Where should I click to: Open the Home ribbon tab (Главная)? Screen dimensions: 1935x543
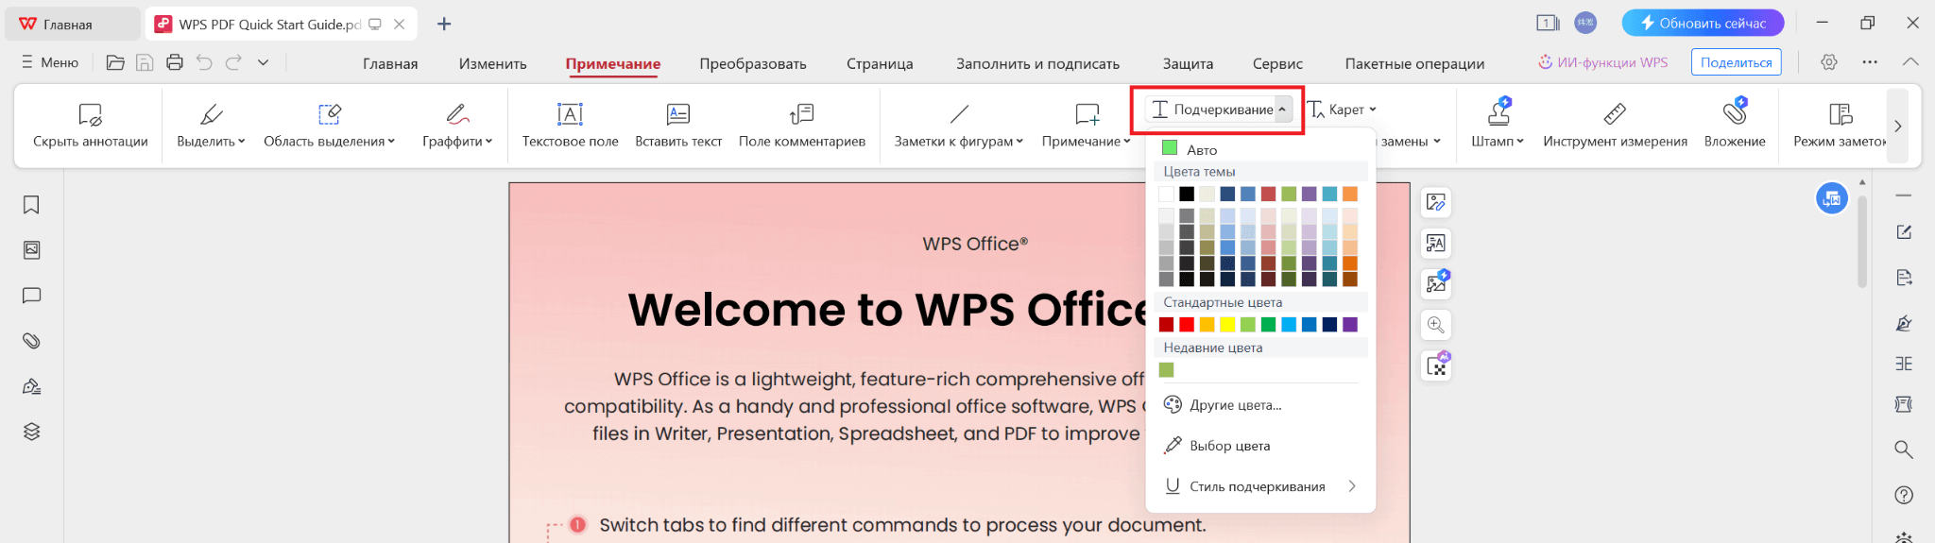tap(390, 63)
